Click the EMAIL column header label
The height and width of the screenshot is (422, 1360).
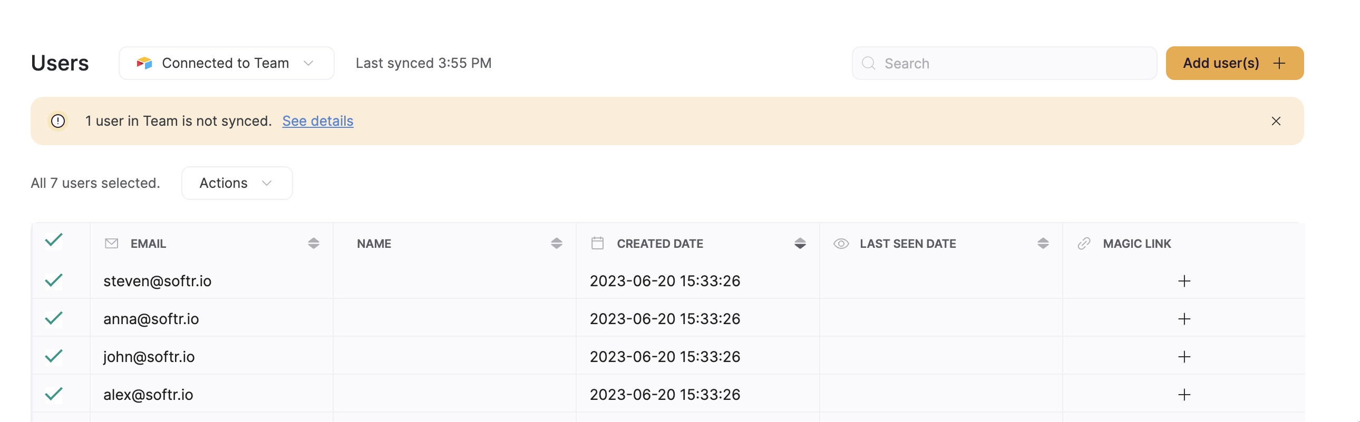[148, 244]
